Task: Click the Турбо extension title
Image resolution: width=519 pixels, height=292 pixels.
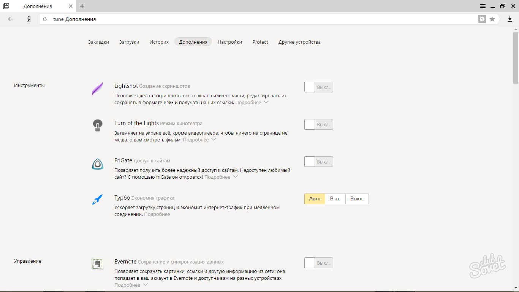Action: point(122,198)
